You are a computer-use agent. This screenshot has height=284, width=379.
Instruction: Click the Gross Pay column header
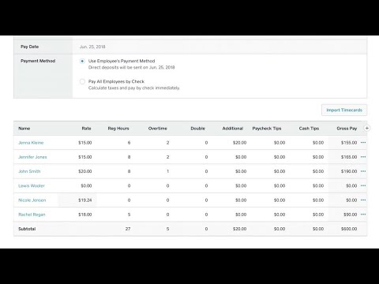click(347, 129)
